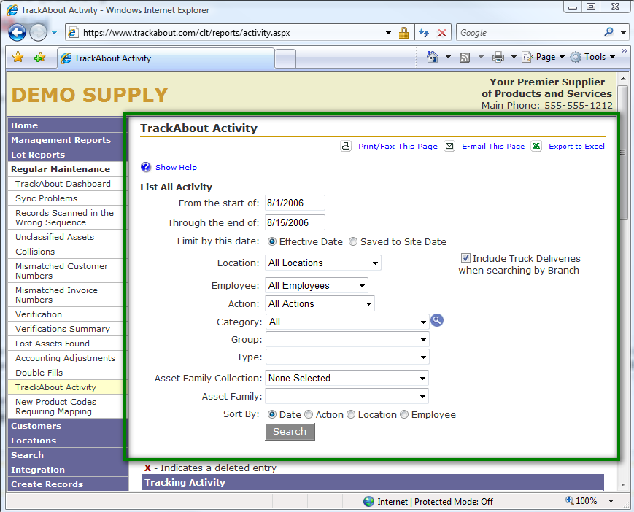Click the Google search magnifier icon
The image size is (634, 512).
(608, 32)
